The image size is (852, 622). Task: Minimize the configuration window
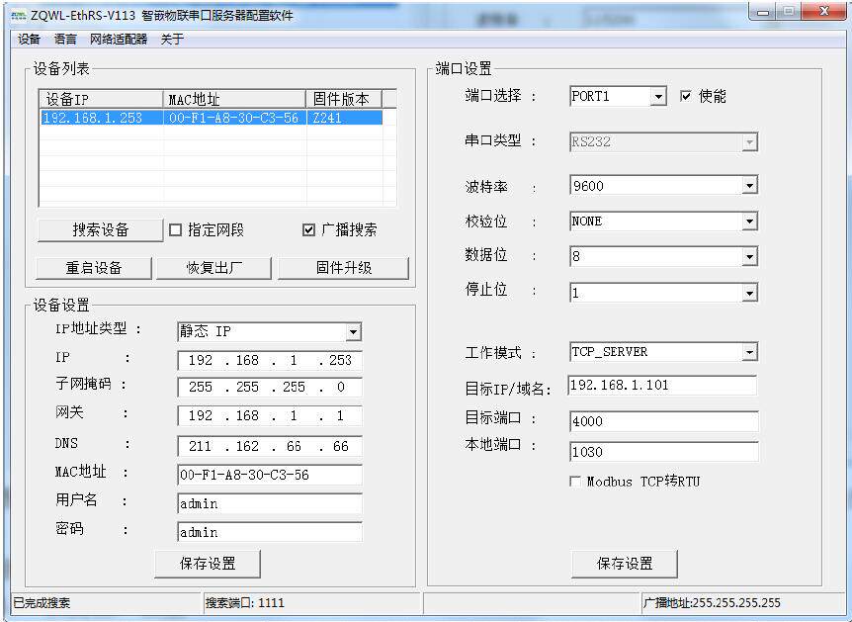coord(763,12)
